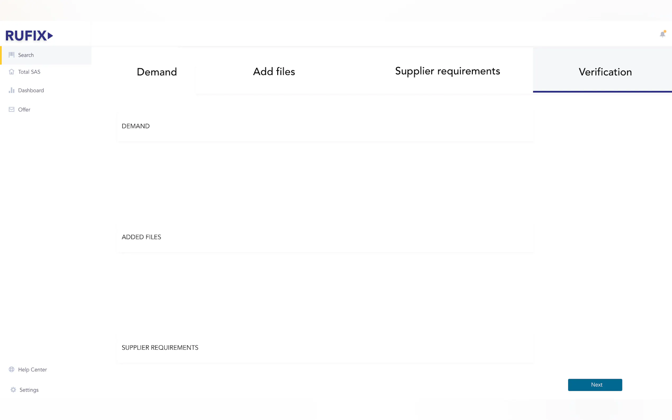Expand the ADDED FILES section
This screenshot has height=420, width=672.
pos(141,237)
